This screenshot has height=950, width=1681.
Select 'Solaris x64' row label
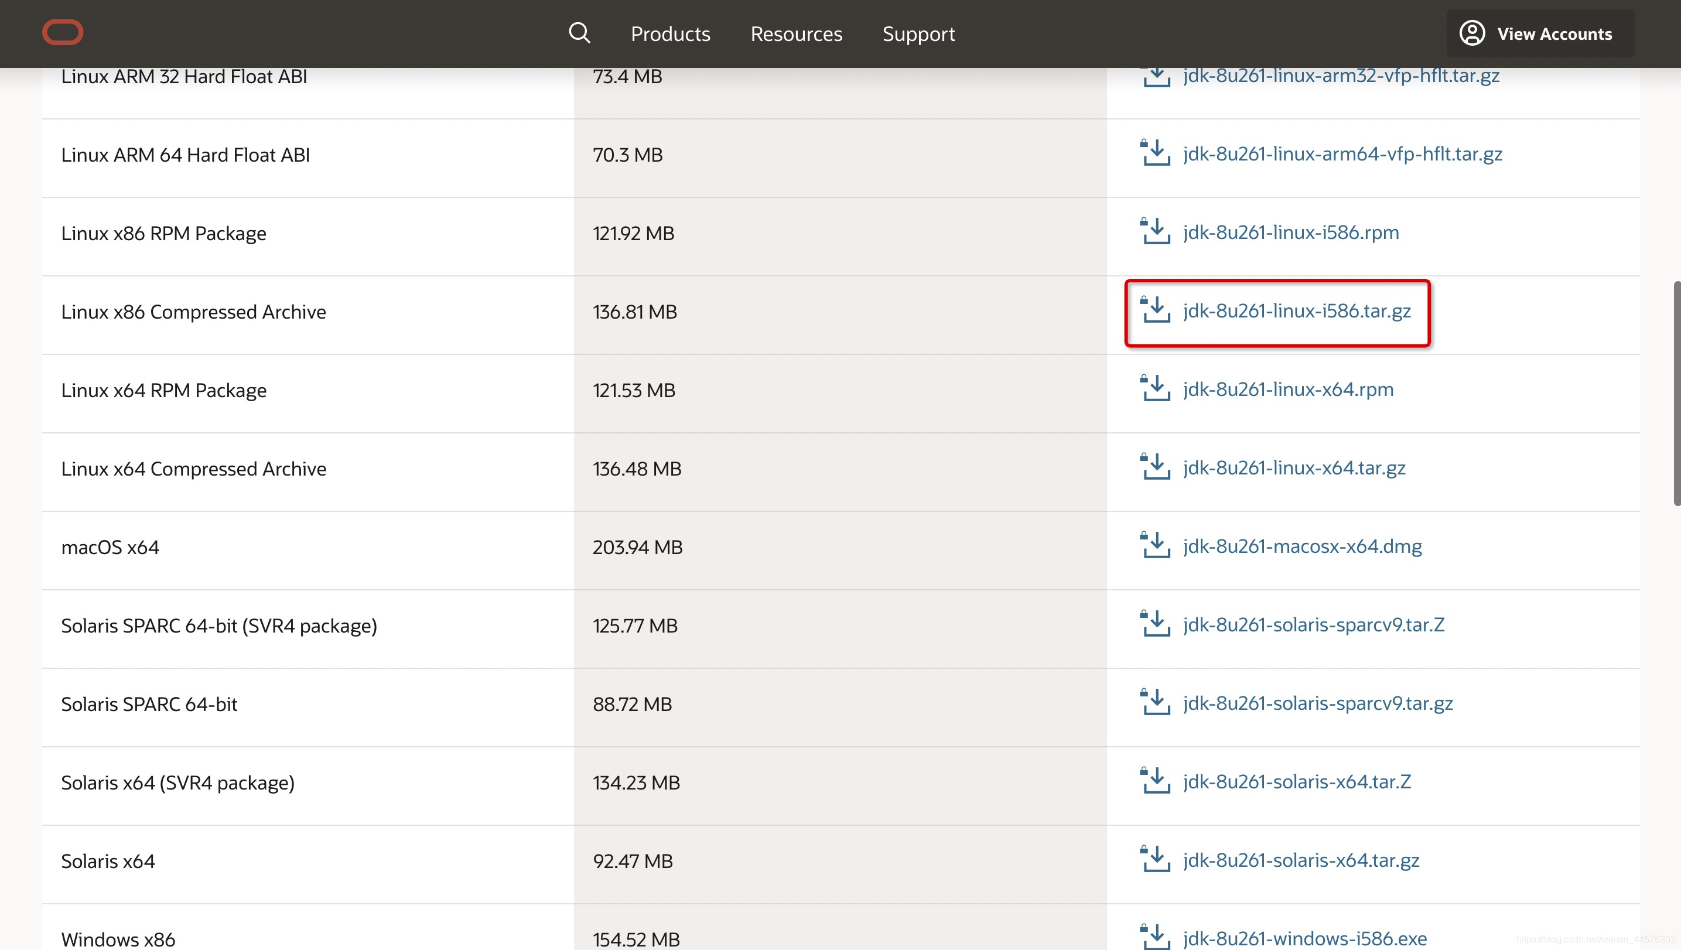pos(108,861)
